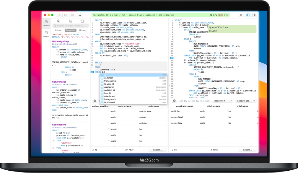This screenshot has width=298, height=173.
Task: Open the SQL editor settings gear
Action: (95, 101)
